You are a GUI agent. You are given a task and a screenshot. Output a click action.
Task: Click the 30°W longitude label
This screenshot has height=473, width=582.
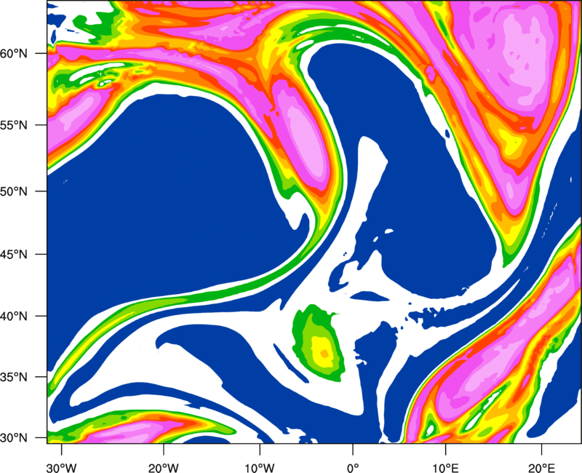pos(62,468)
